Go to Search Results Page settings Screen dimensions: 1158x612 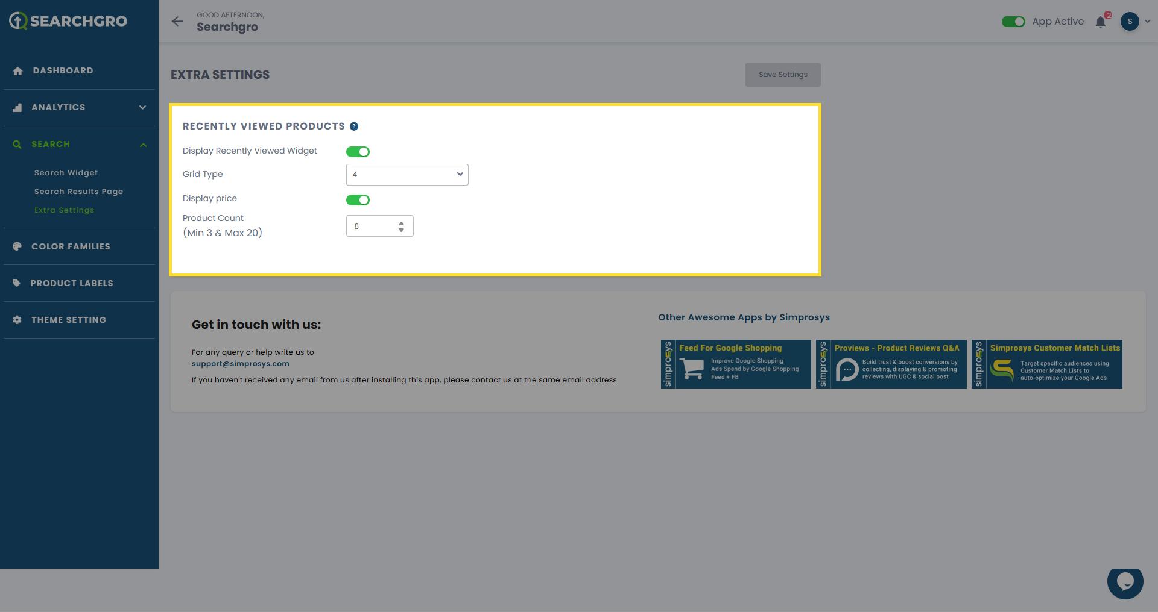(x=78, y=192)
